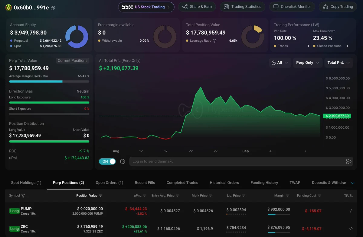Image resolution: width=363 pixels, height=237 pixels.
Task: Open US Stock Trading banner
Action: (x=146, y=7)
